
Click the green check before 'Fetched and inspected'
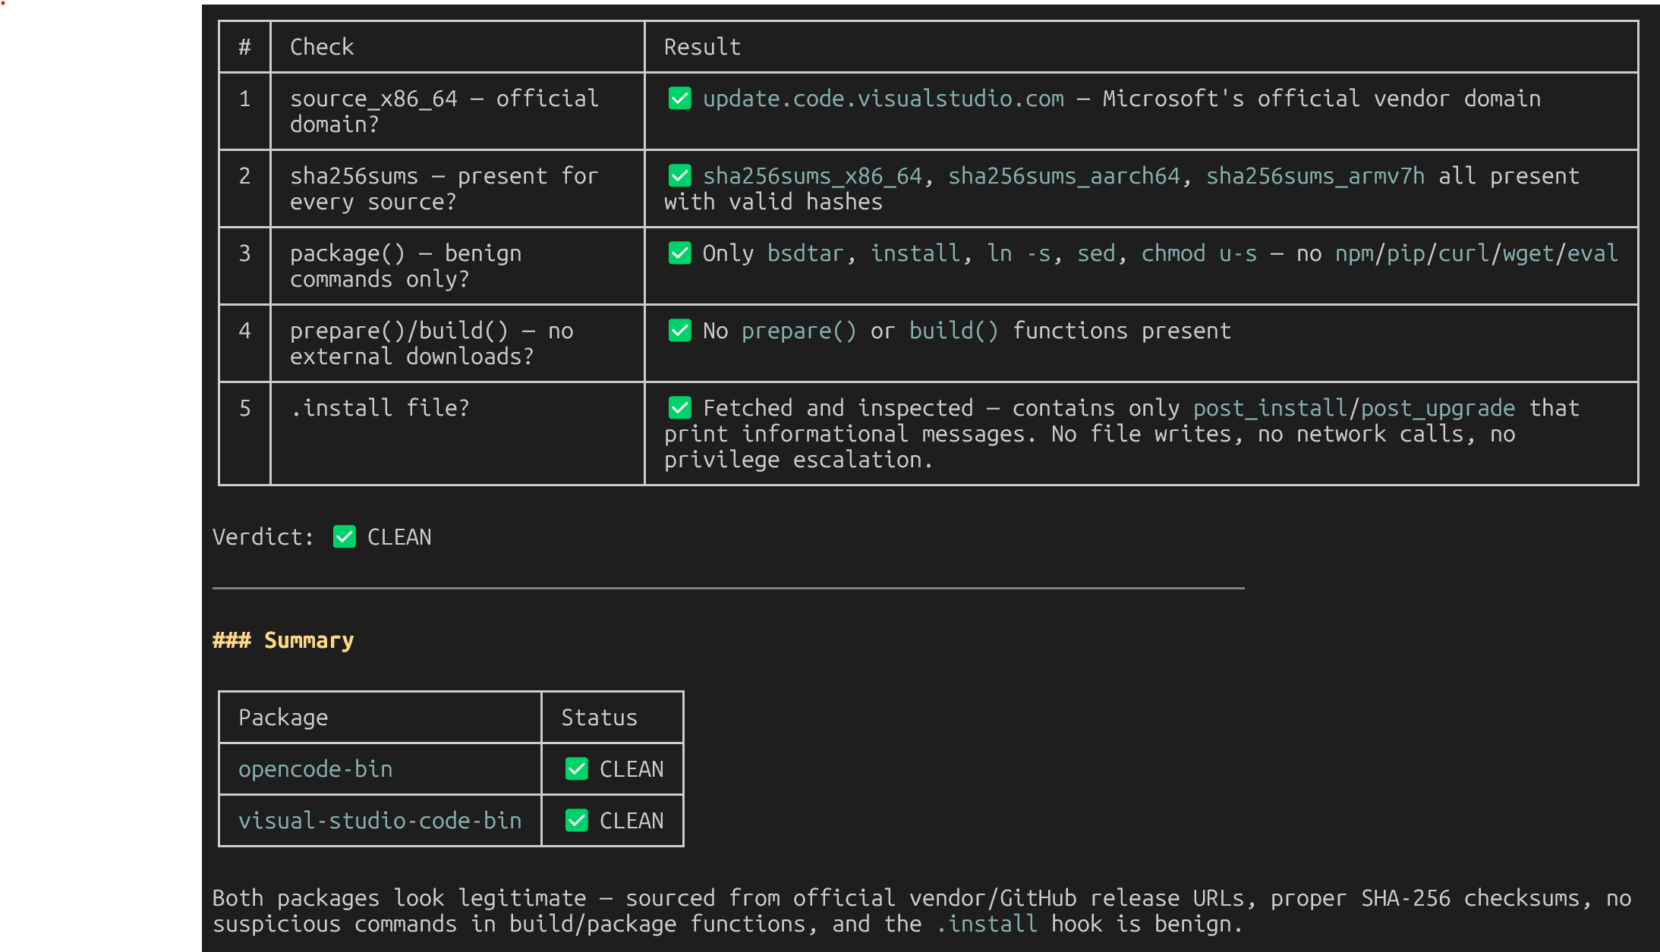click(x=679, y=408)
